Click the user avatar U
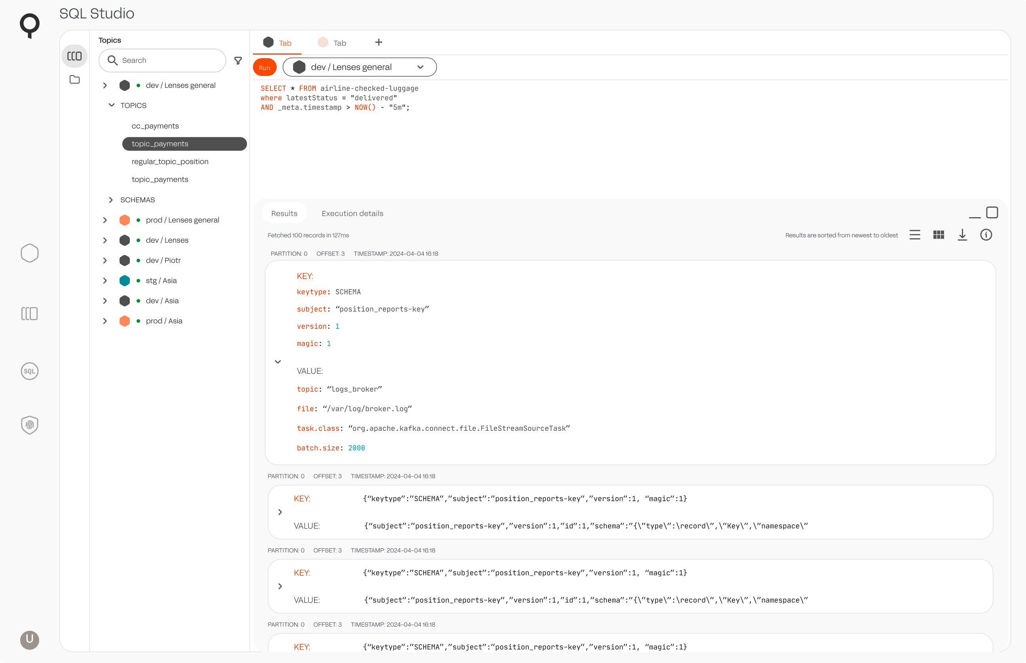 [29, 639]
